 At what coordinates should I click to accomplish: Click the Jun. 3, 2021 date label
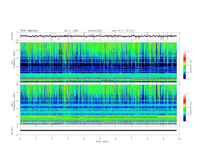(71, 31)
